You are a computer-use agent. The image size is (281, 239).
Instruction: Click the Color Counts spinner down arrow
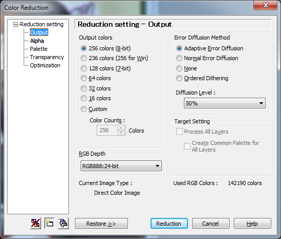121,133
